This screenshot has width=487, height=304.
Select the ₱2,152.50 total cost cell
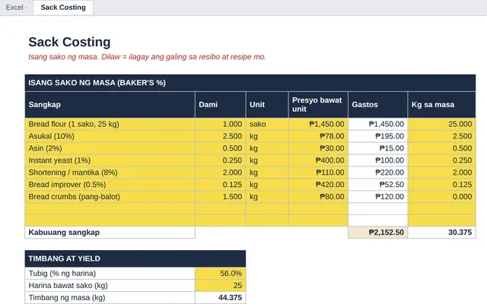pos(377,233)
